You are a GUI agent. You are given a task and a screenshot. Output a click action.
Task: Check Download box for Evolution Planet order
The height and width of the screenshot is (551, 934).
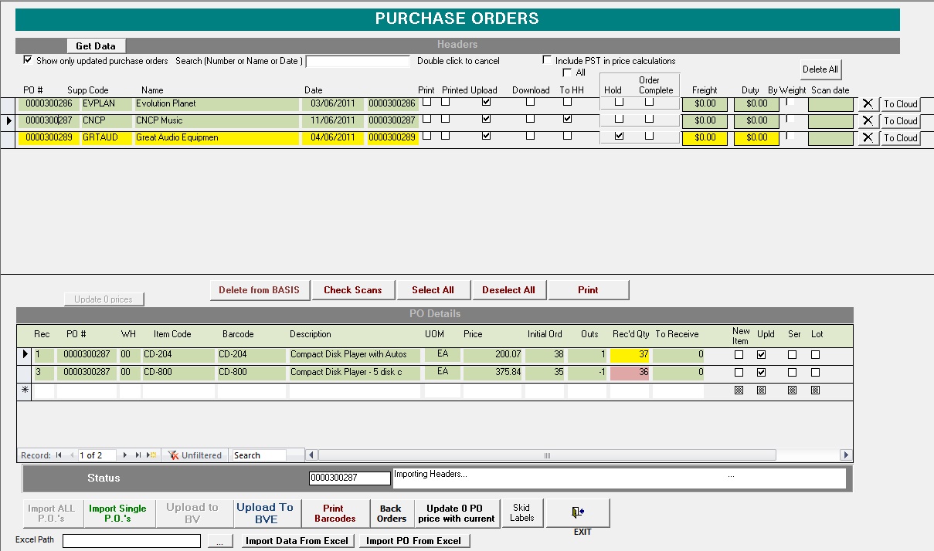pos(530,102)
